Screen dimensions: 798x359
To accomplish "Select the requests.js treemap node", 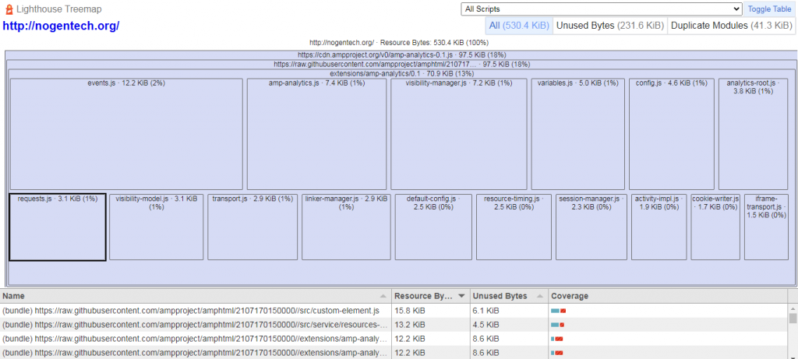I will pyautogui.click(x=58, y=227).
